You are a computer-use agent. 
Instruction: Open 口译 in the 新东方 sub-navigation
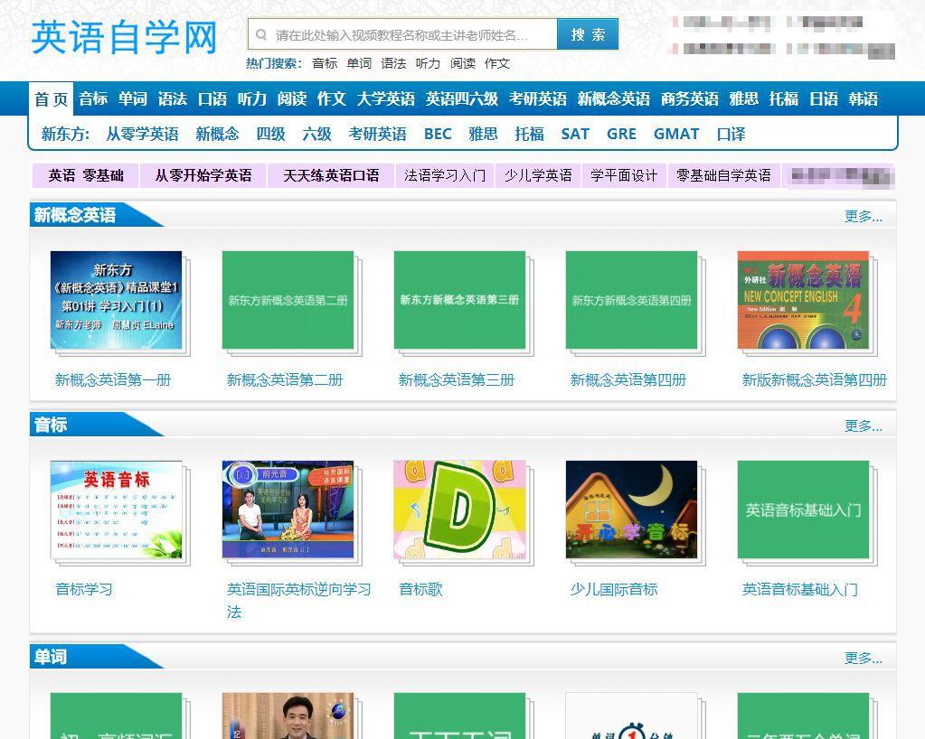[x=731, y=134]
